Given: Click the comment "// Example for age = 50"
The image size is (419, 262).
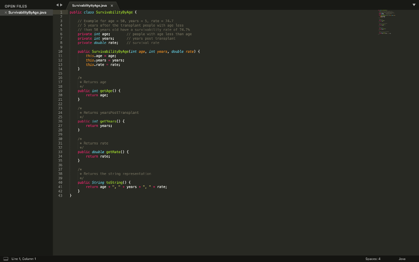Looking at the screenshot, I should pos(101,21).
